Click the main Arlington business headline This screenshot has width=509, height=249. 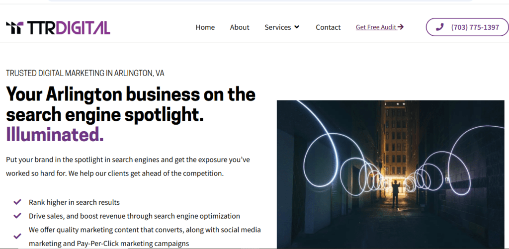(x=130, y=104)
